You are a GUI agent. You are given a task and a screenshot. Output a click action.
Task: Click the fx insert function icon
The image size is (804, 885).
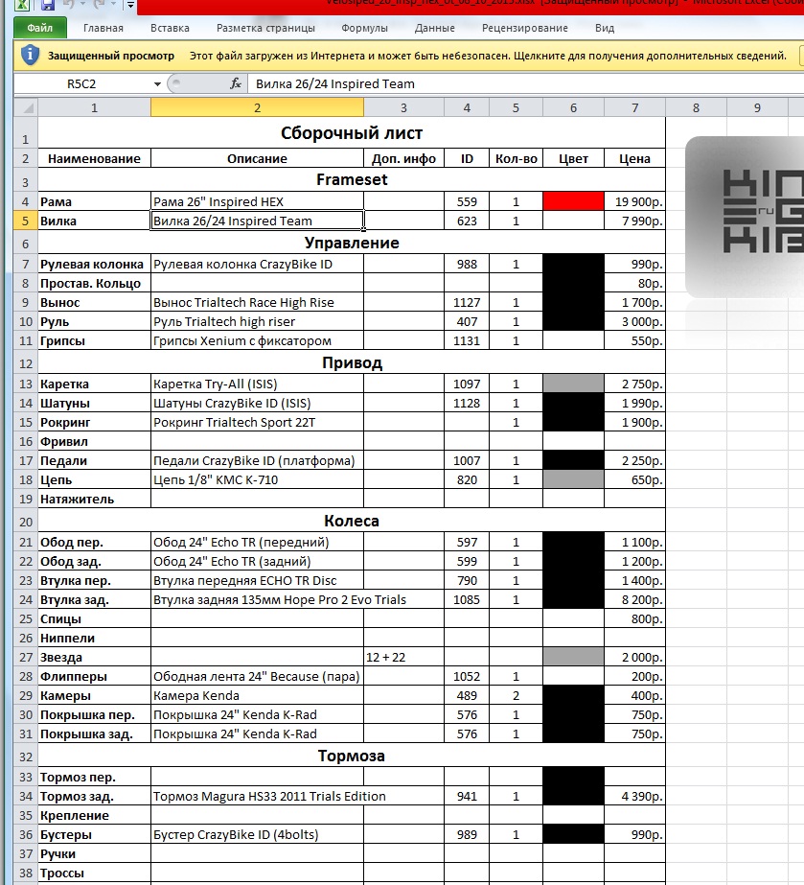point(236,84)
